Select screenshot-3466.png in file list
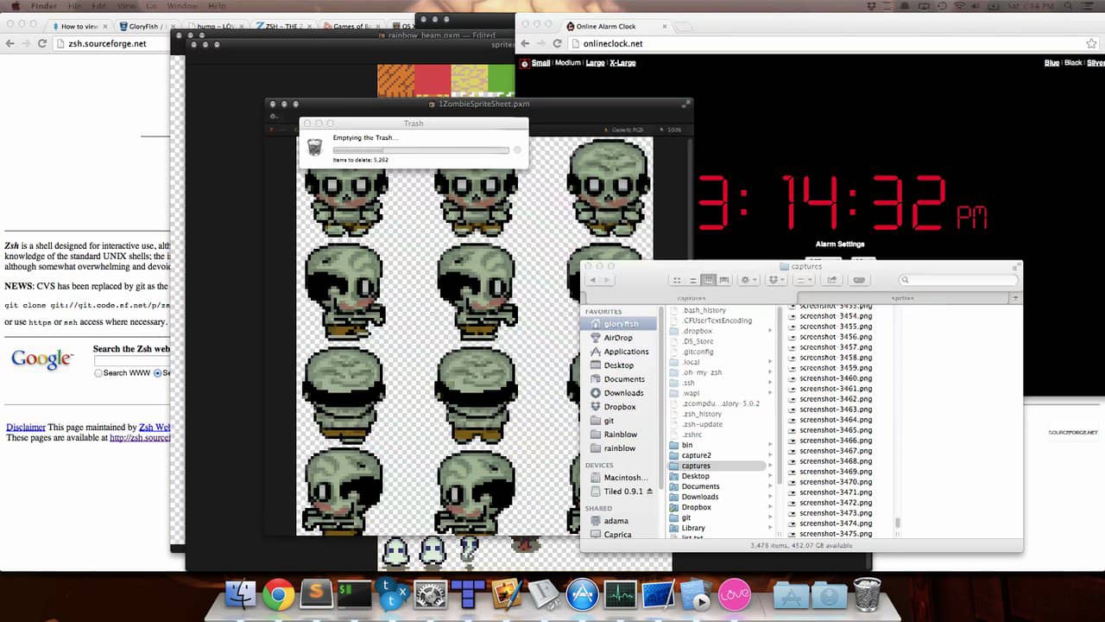 click(835, 441)
